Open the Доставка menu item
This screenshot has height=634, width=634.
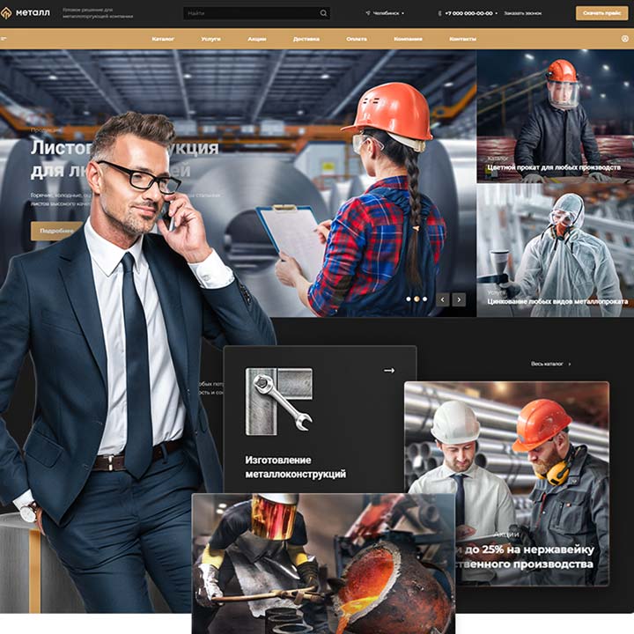(306, 40)
